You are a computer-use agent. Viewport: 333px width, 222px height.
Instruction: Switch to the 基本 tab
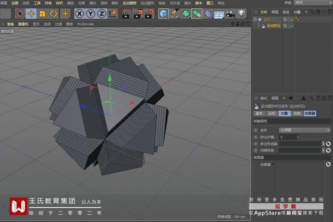pyautogui.click(x=259, y=114)
